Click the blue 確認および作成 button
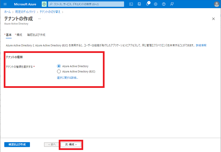The height and width of the screenshot is (152, 221). (x=17, y=145)
